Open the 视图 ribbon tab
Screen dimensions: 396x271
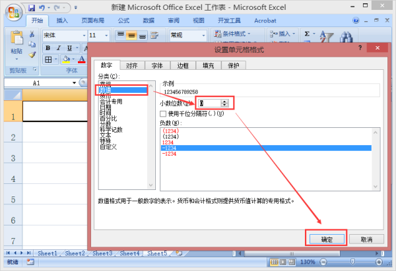(199, 20)
